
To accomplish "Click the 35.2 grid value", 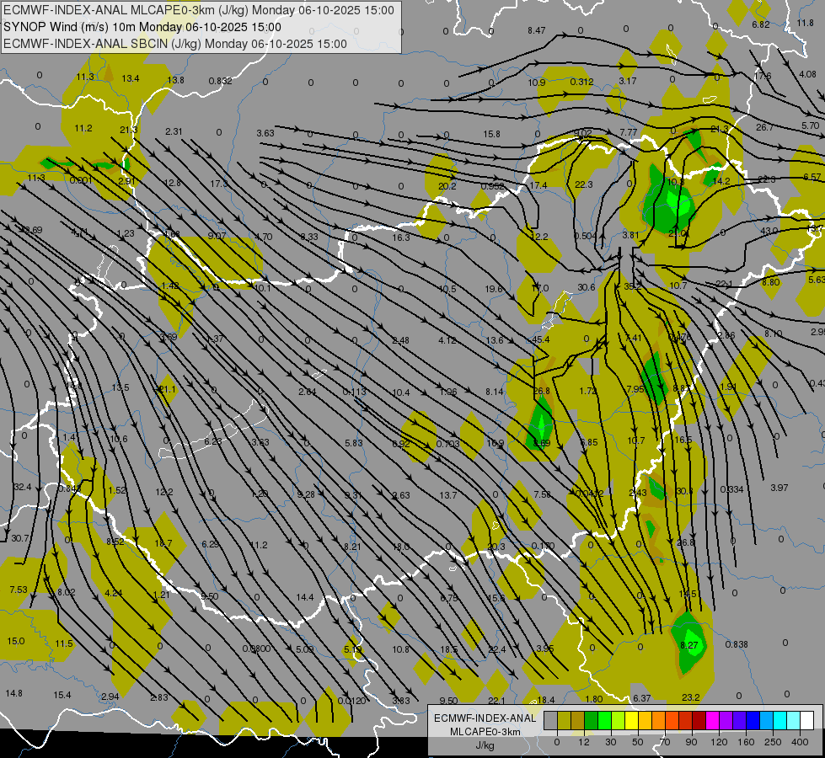I will coord(632,286).
